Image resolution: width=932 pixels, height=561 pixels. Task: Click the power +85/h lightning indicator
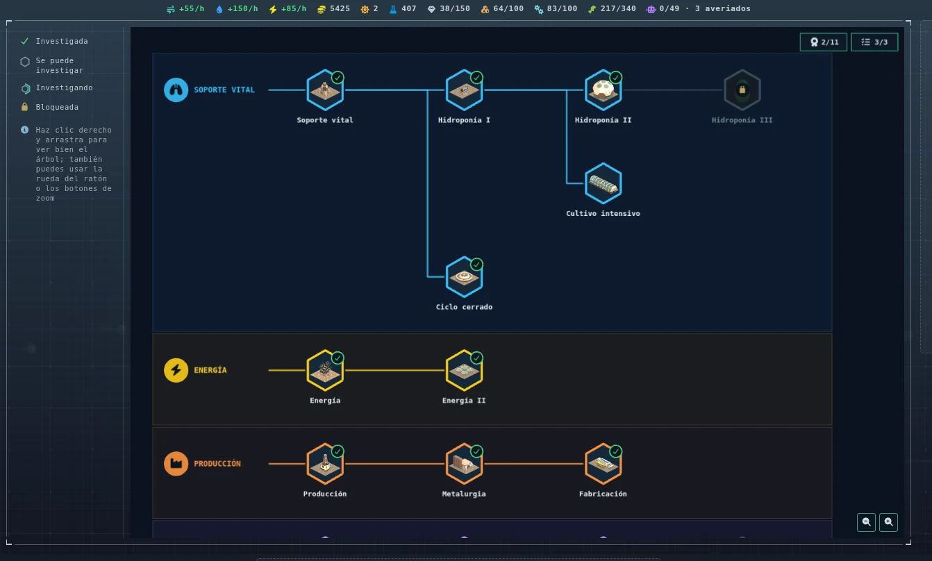tap(288, 9)
